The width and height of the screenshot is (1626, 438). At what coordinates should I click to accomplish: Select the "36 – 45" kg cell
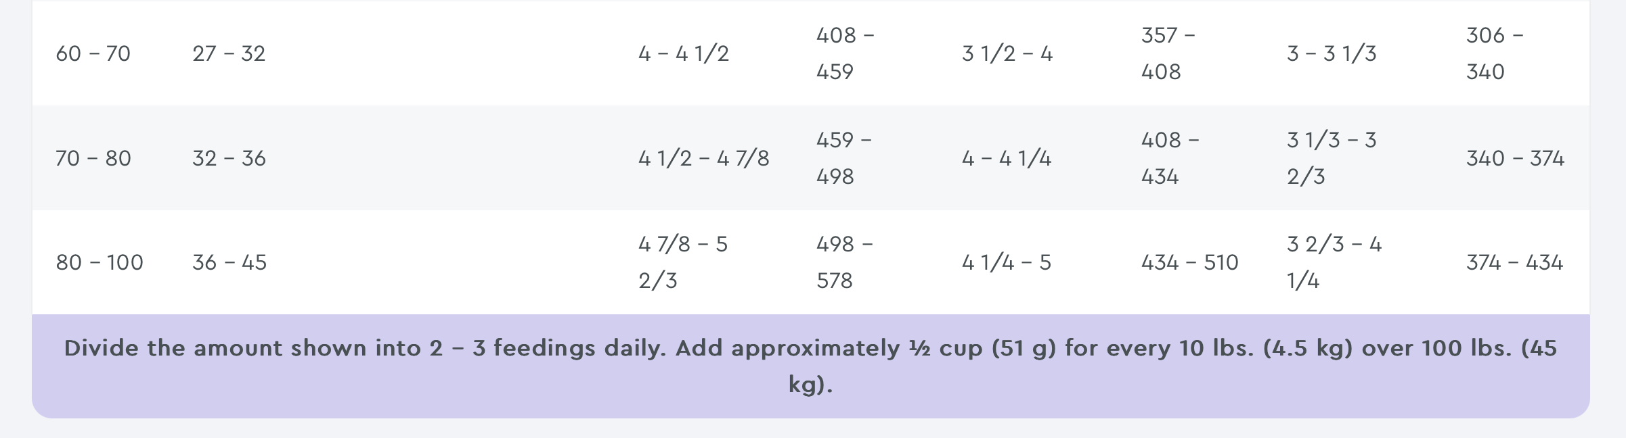229,262
